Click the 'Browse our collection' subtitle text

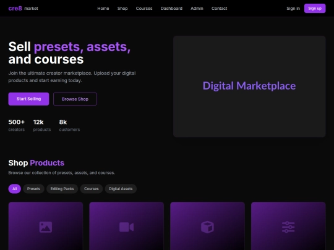click(x=62, y=173)
